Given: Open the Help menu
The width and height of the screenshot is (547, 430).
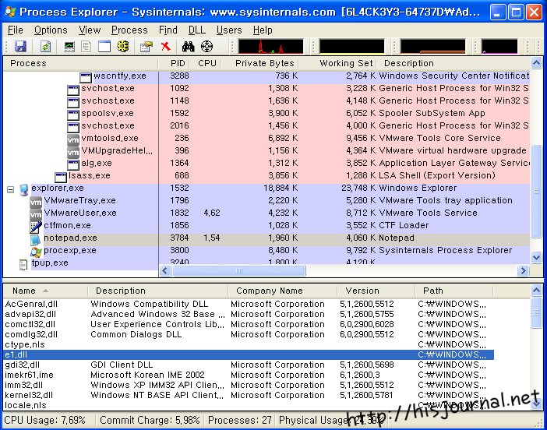Looking at the screenshot, I should (x=263, y=30).
